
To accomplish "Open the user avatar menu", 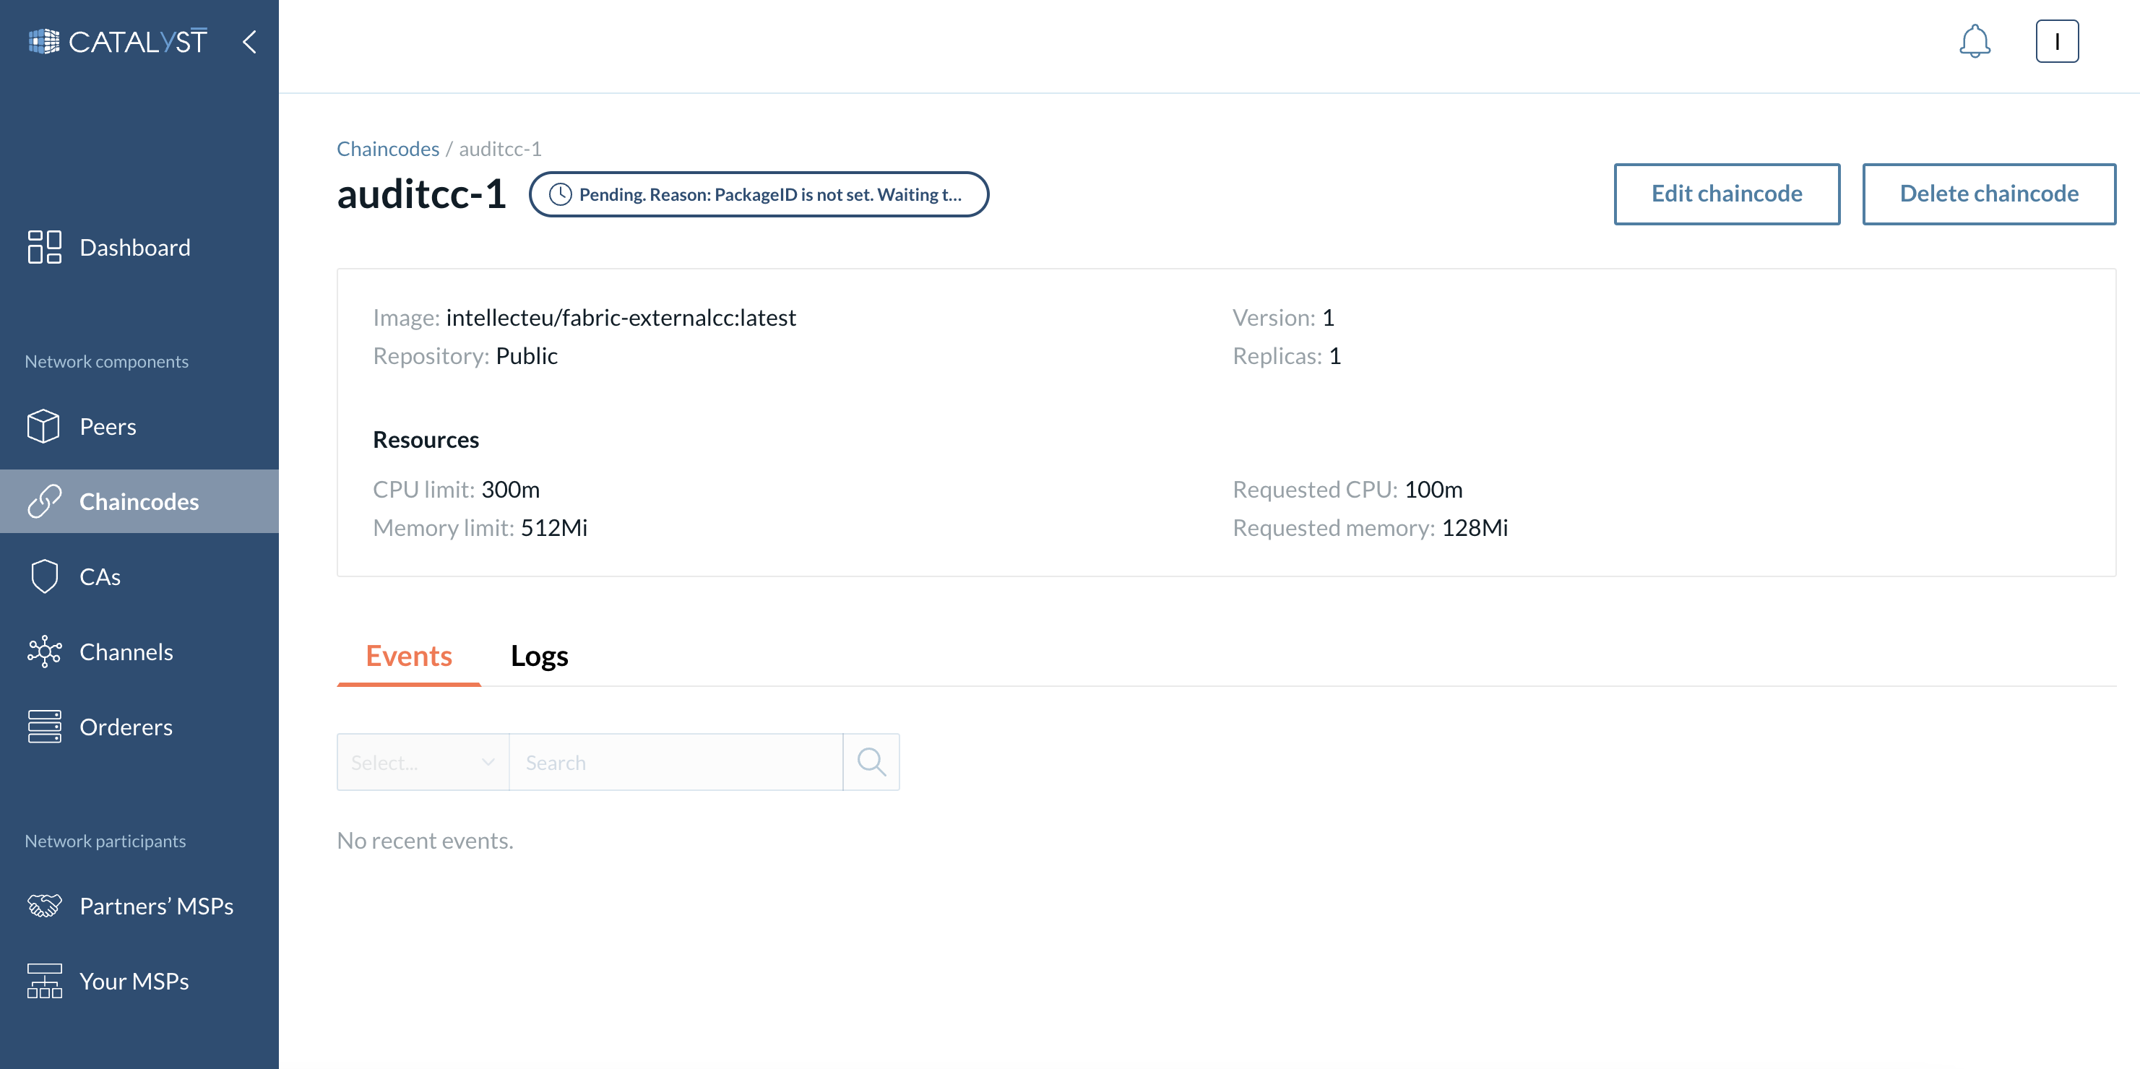I will 2057,40.
